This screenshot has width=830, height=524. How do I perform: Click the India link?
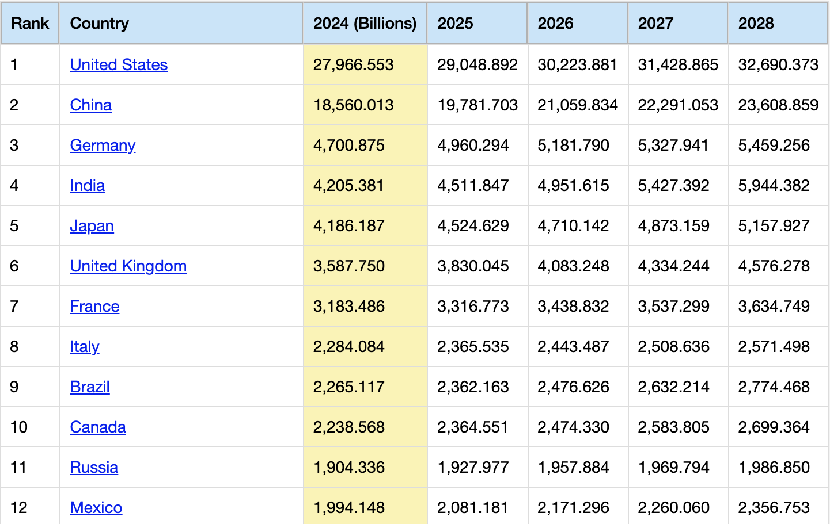pos(87,186)
